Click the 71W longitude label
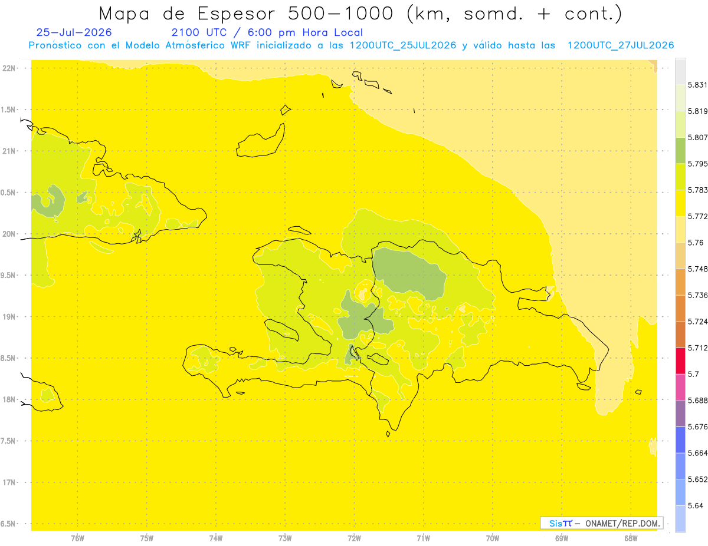The image size is (708, 546). (423, 538)
